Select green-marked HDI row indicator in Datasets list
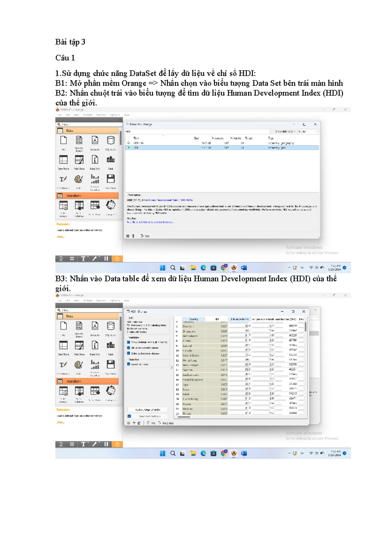This screenshot has width=388, height=548. (129, 148)
